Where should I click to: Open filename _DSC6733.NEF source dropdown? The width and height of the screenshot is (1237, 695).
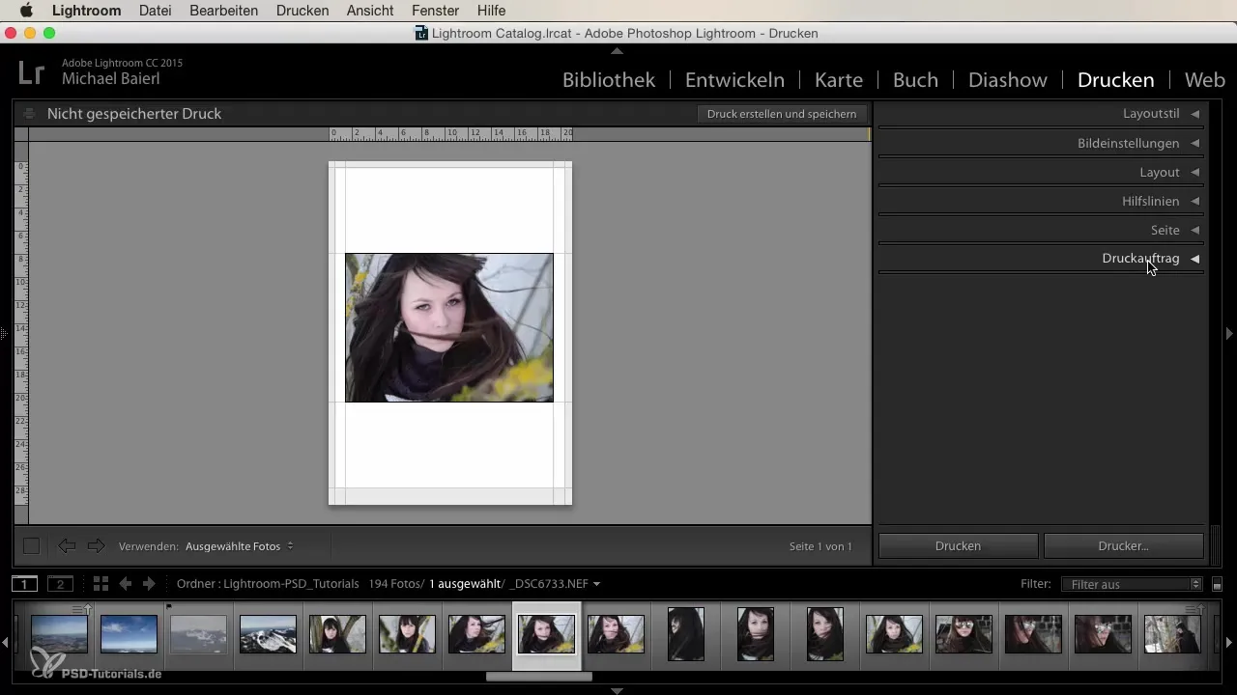pos(556,584)
